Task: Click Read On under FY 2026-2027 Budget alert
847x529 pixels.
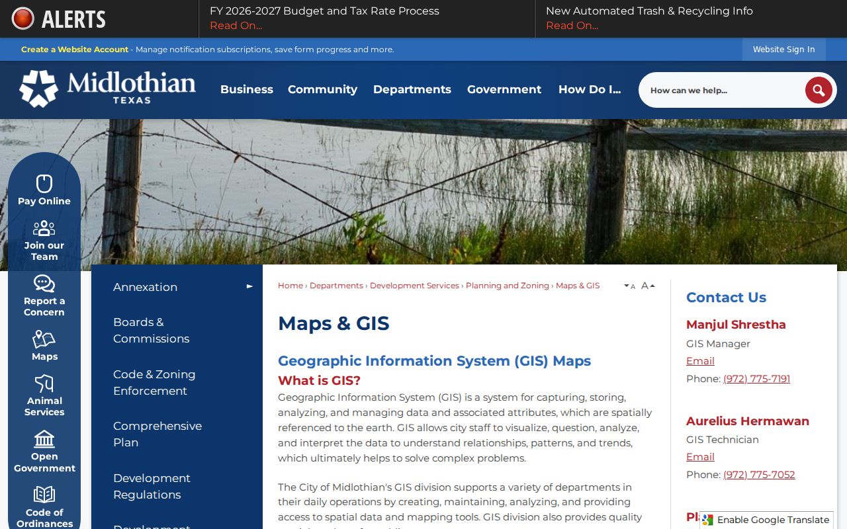Action: pyautogui.click(x=236, y=26)
